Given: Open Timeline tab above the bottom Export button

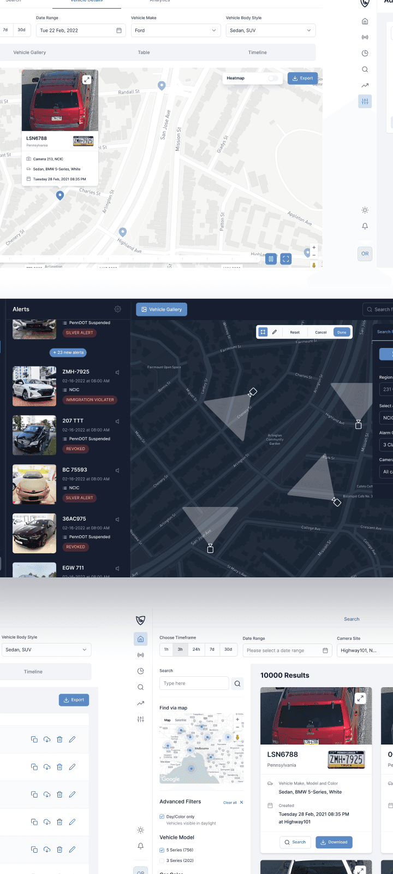Looking at the screenshot, I should coord(33,672).
